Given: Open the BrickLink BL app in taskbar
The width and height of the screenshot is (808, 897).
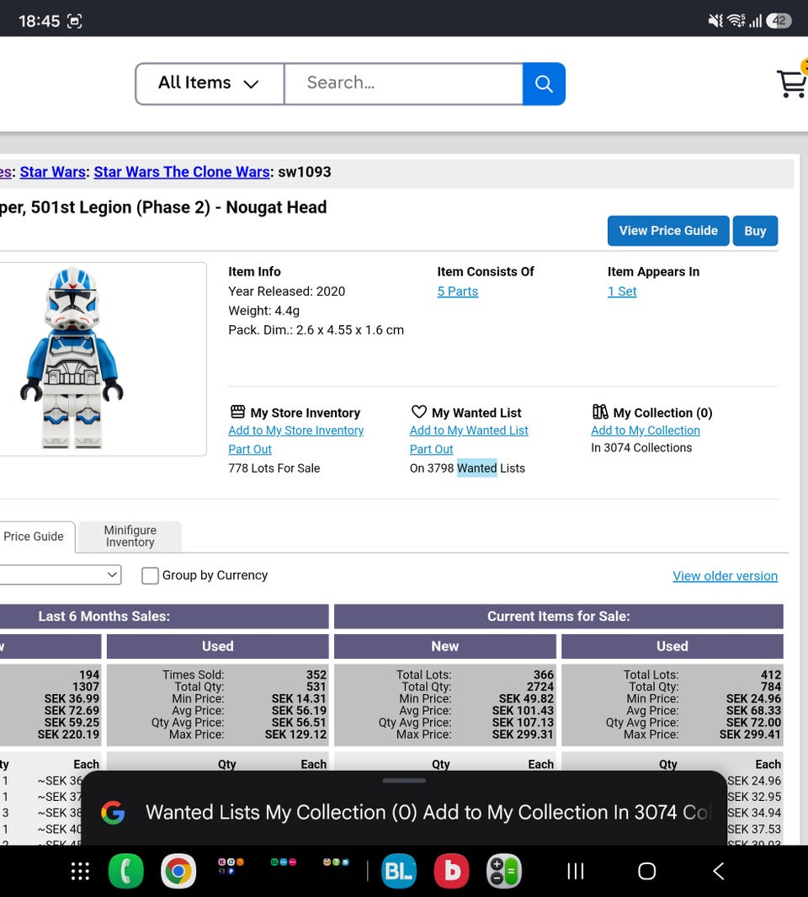Looking at the screenshot, I should click(399, 871).
